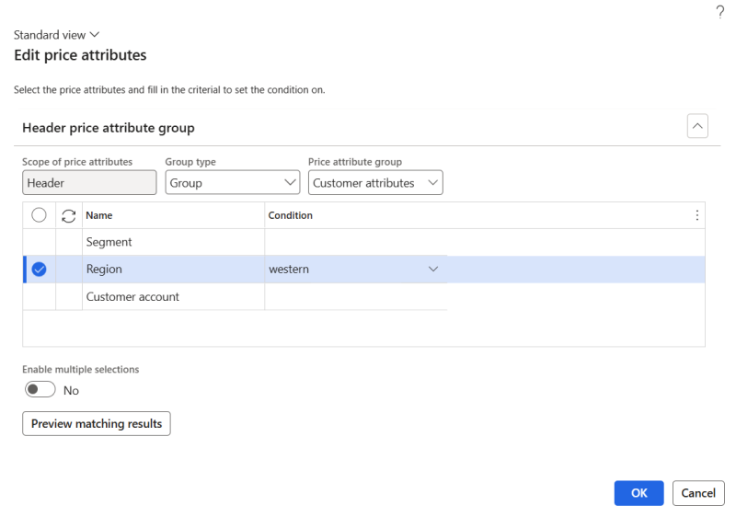This screenshot has width=736, height=517.
Task: Open the Standard view selector
Action: (x=56, y=35)
